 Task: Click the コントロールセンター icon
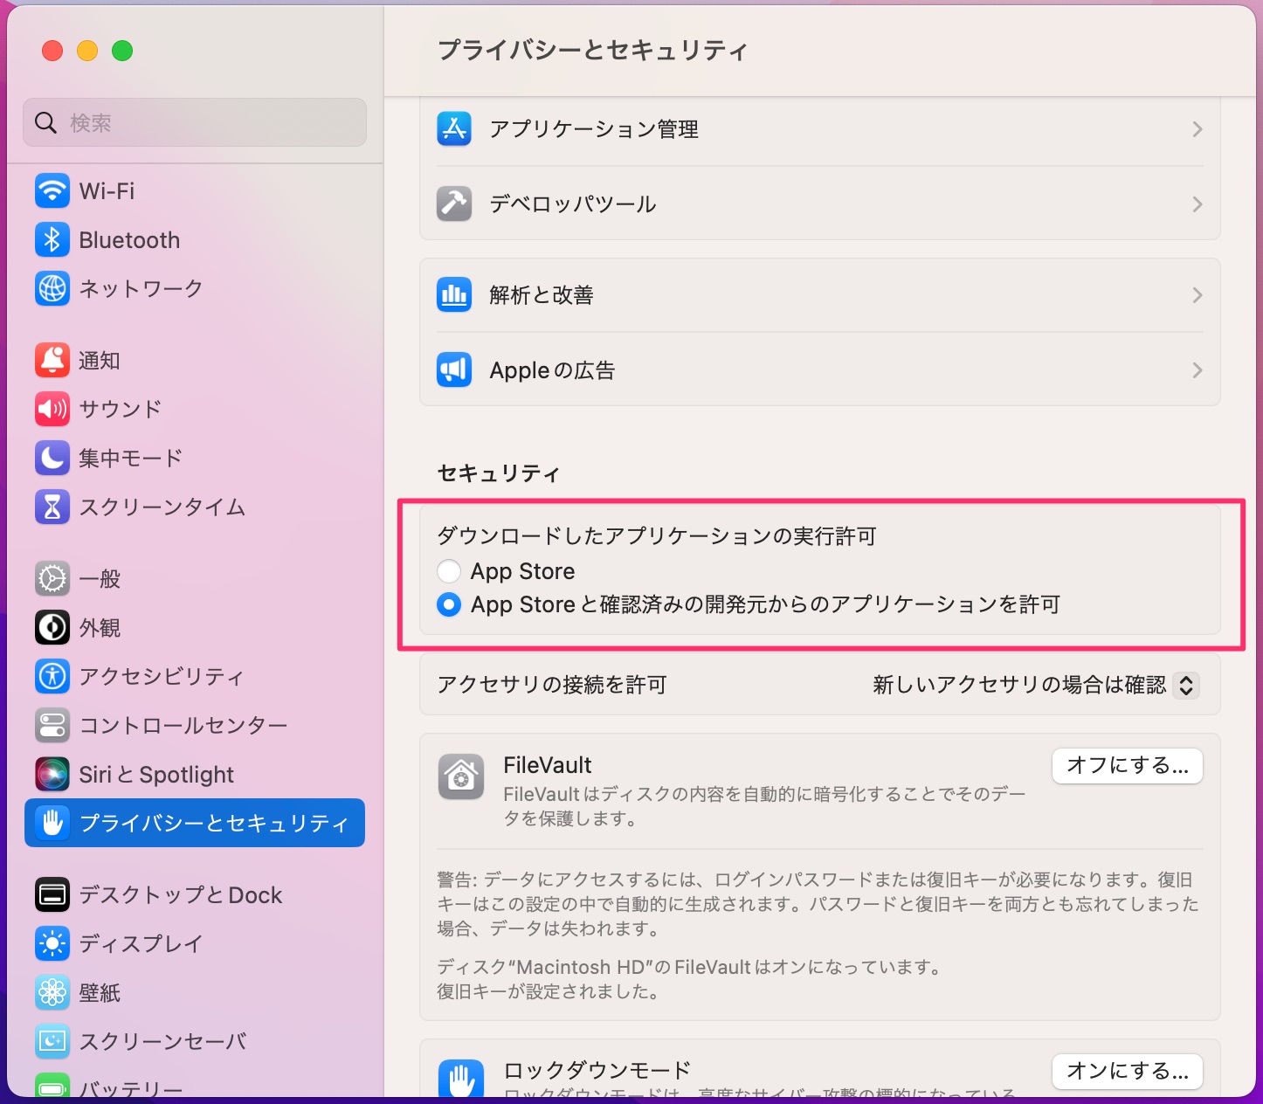click(x=52, y=725)
